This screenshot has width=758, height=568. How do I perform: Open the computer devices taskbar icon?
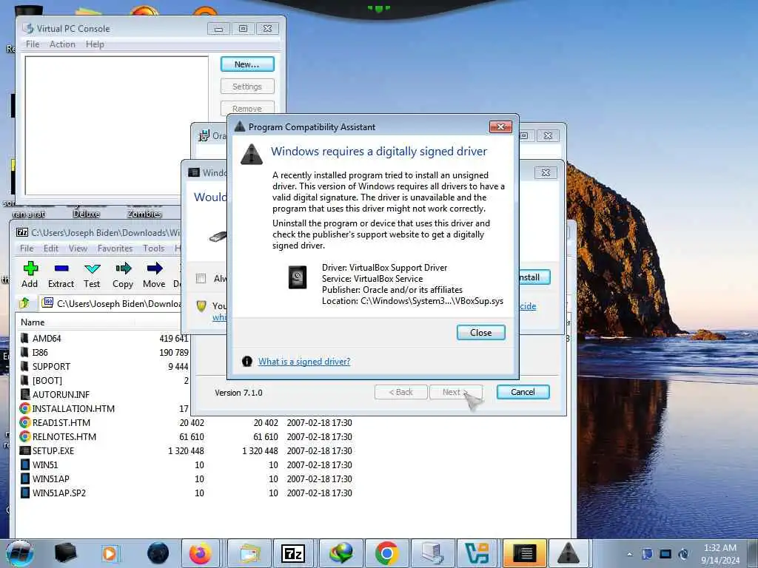point(432,553)
